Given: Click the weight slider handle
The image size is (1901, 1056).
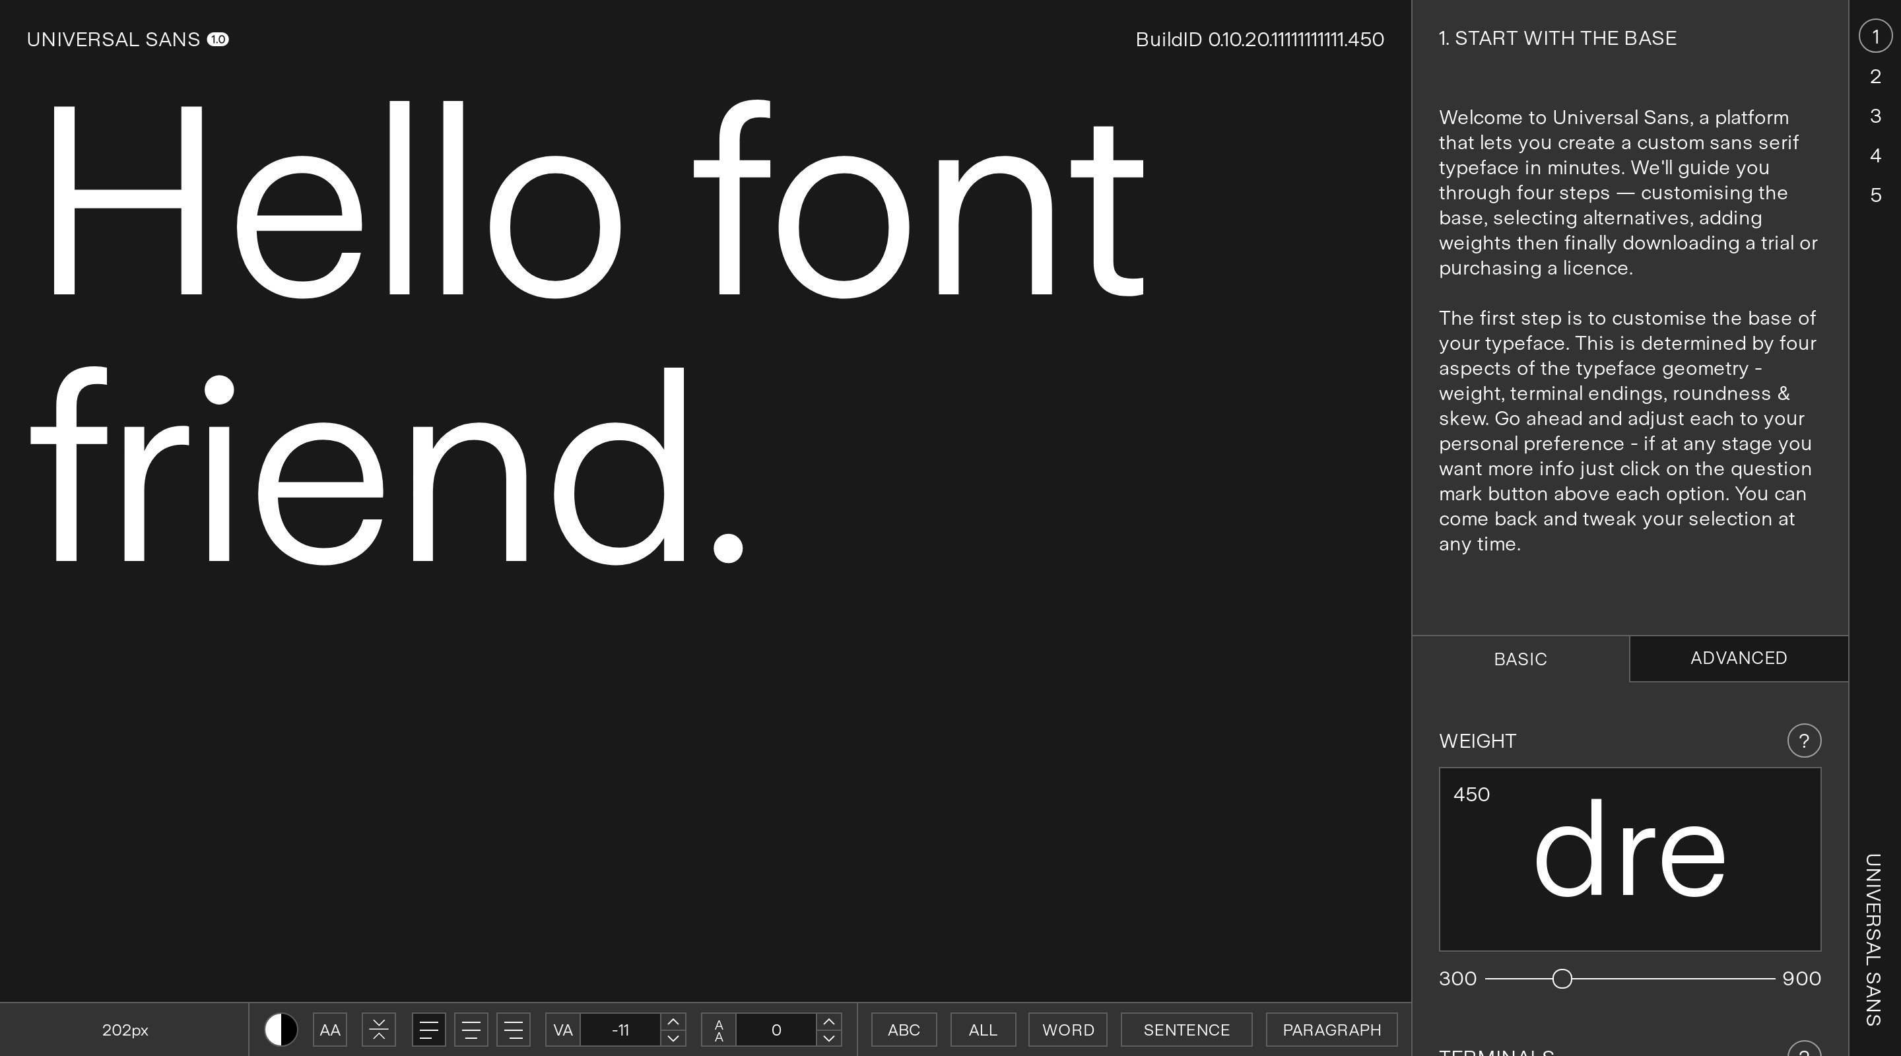Looking at the screenshot, I should click(1562, 979).
